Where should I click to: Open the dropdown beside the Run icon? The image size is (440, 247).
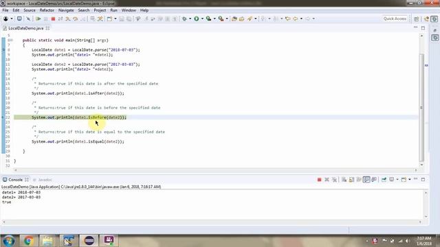(202, 19)
